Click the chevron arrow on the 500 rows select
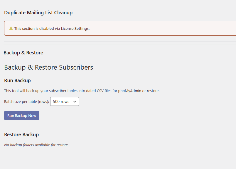Image resolution: width=236 pixels, height=169 pixels. pos(75,101)
